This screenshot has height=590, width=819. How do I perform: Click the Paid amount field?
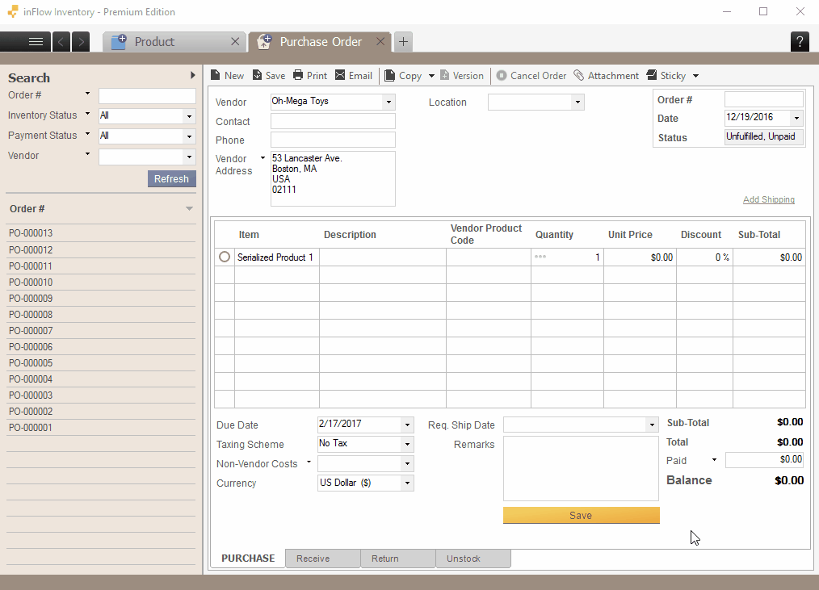point(764,459)
